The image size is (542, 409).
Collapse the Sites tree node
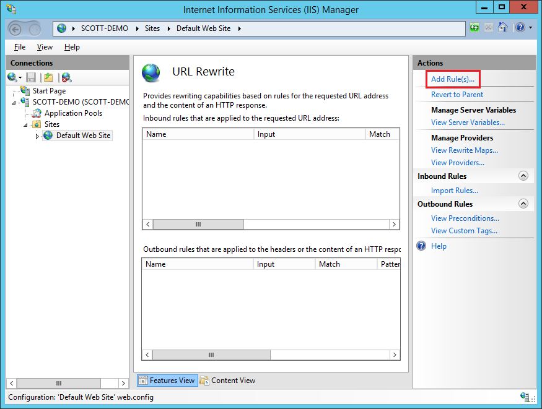[x=25, y=125]
